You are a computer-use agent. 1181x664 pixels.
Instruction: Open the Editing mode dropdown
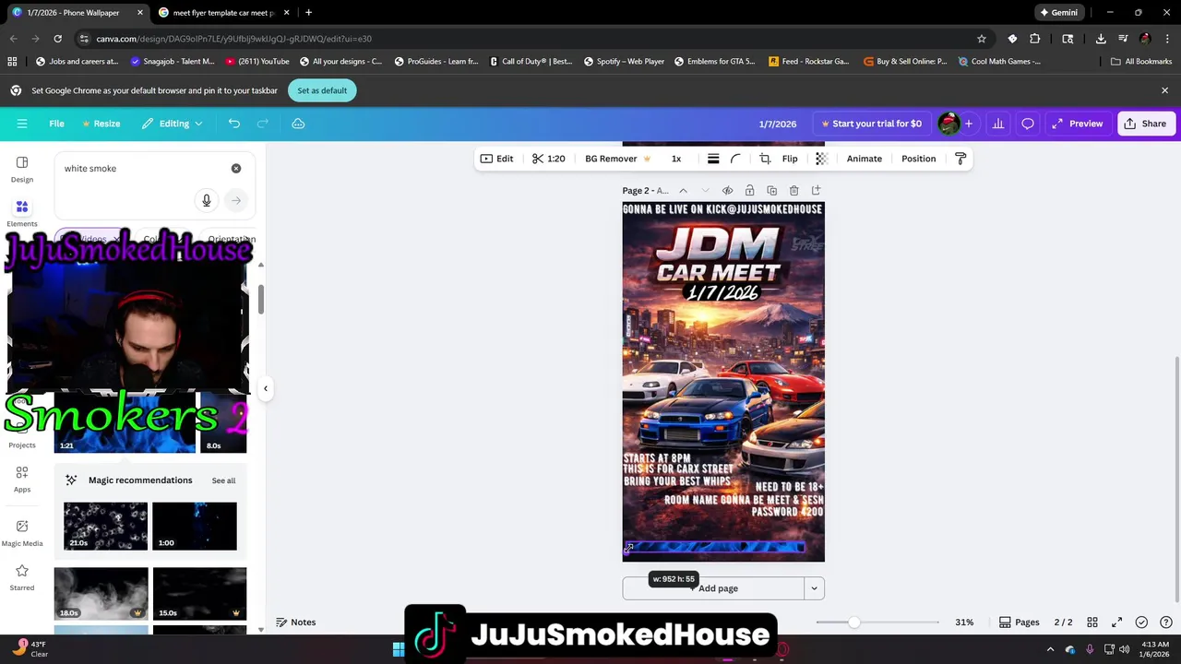click(172, 124)
